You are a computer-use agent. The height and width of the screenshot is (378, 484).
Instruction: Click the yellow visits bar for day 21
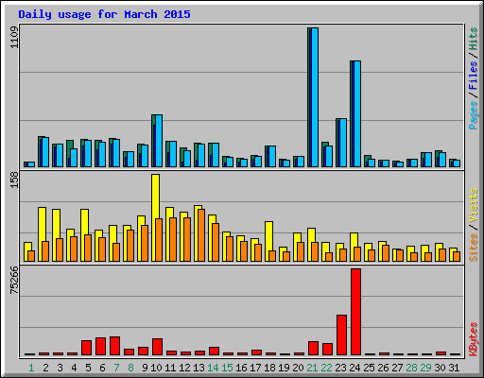click(x=311, y=245)
